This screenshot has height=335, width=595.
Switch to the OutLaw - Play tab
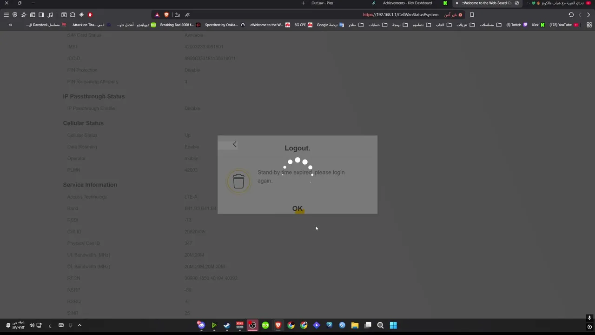click(x=322, y=3)
